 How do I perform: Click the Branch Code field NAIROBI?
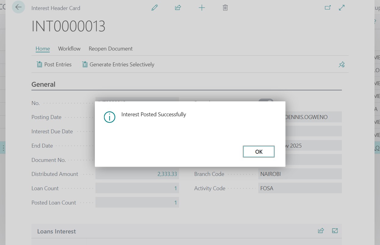299,174
